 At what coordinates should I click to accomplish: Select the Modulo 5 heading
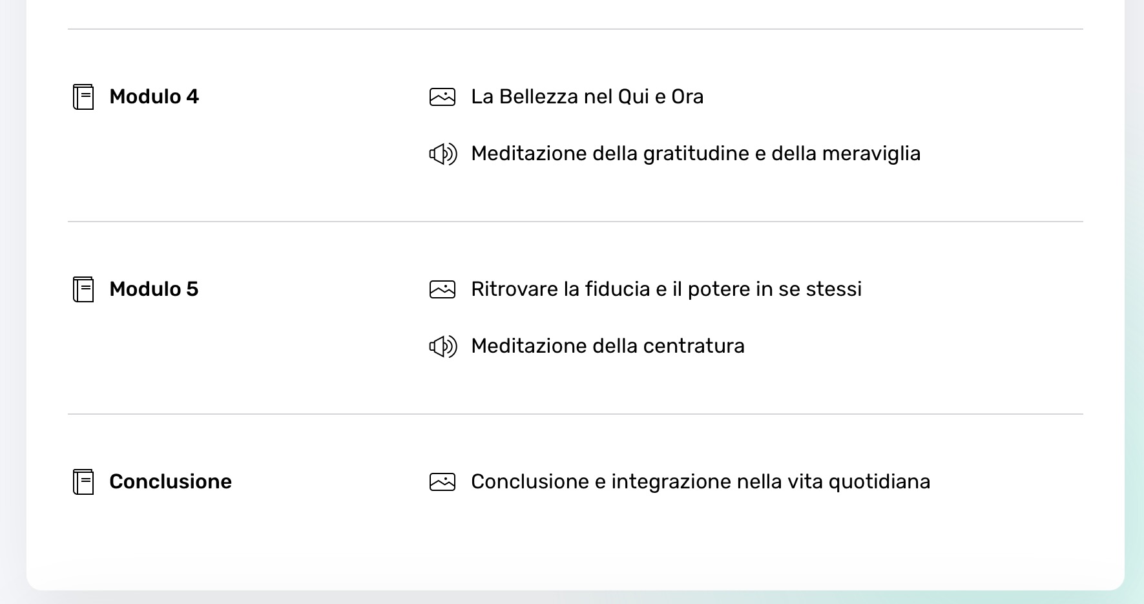click(x=154, y=289)
